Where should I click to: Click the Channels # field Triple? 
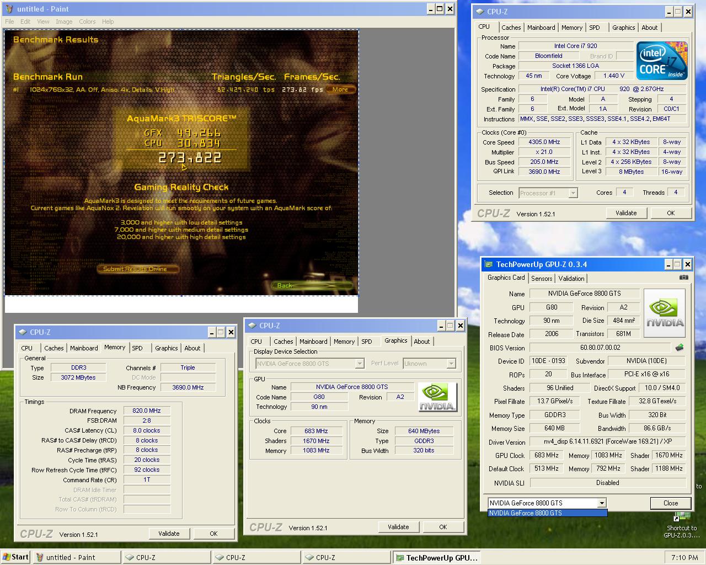pos(188,367)
